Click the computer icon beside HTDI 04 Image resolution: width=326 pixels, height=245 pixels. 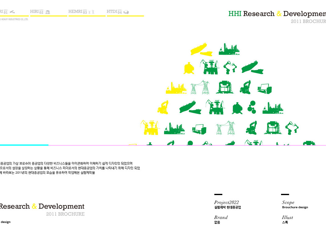point(126,12)
